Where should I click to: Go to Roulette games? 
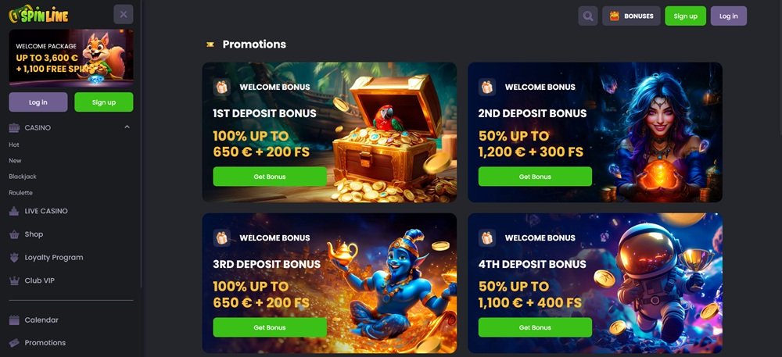click(x=20, y=193)
